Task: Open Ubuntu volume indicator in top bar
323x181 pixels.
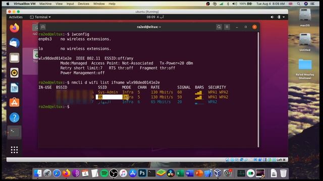Action: tap(272, 17)
